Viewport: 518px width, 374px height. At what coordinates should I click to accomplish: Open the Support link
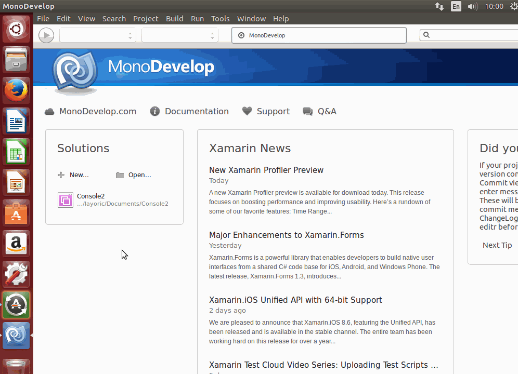[273, 112]
